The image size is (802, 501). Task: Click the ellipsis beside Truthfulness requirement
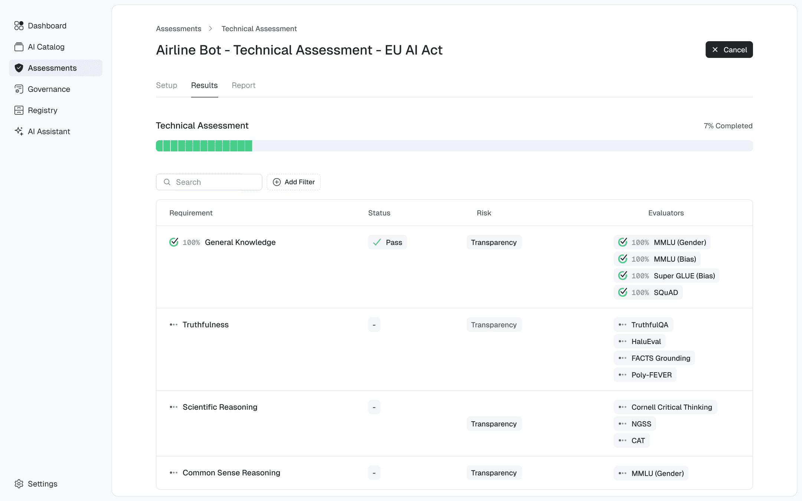coord(173,325)
